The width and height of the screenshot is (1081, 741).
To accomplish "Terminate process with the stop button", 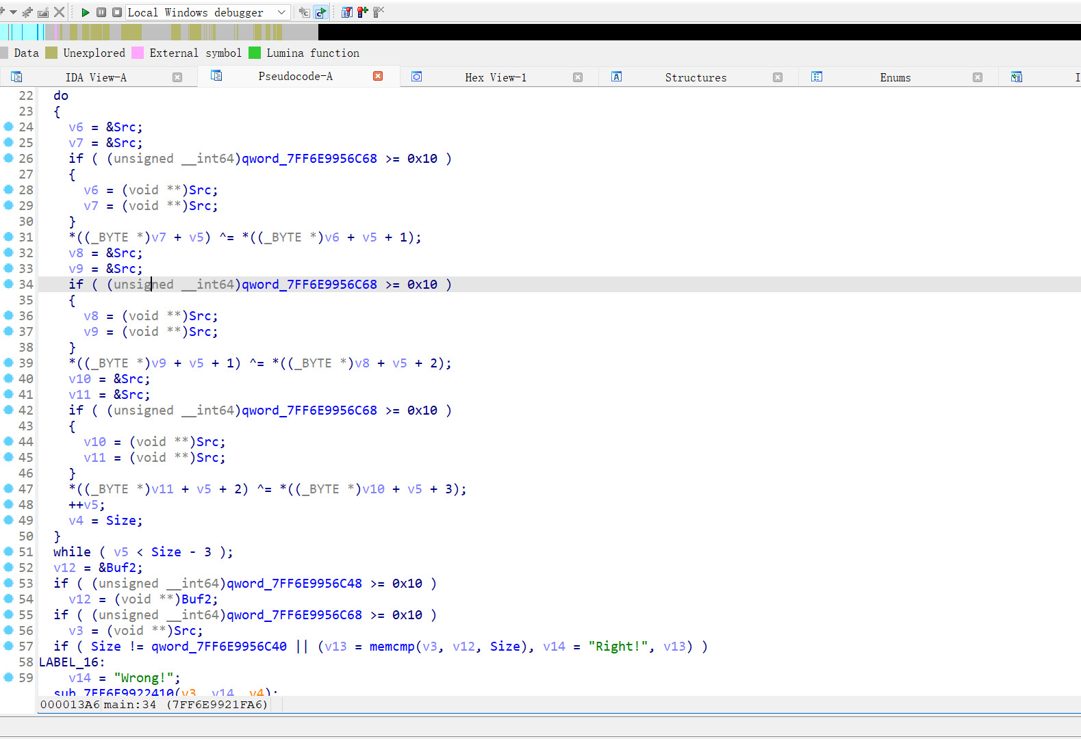I will tap(117, 12).
